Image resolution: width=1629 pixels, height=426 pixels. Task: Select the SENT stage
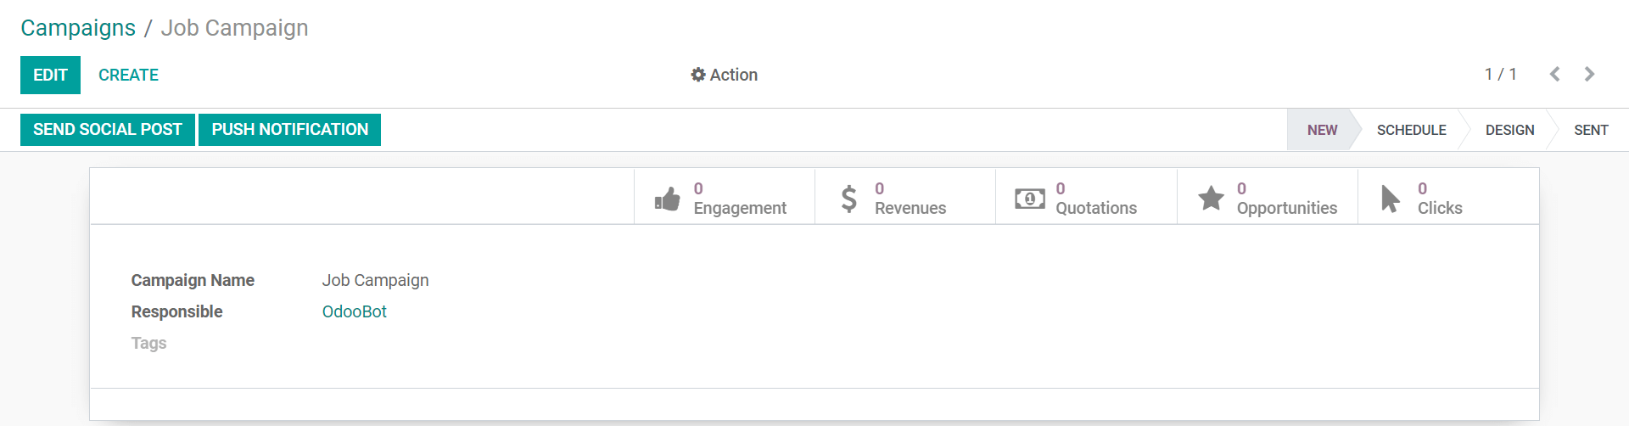tap(1591, 130)
